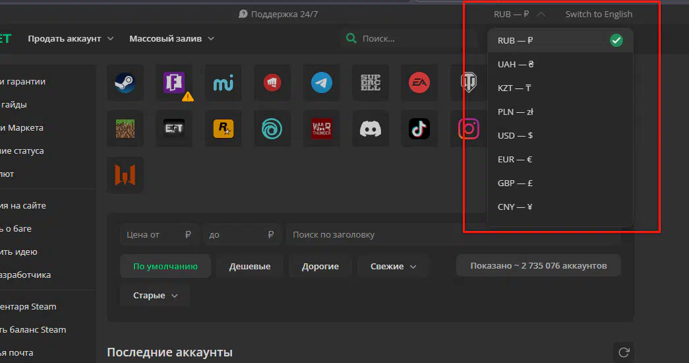
Task: Pick USD — $ currency option
Action: [x=560, y=135]
